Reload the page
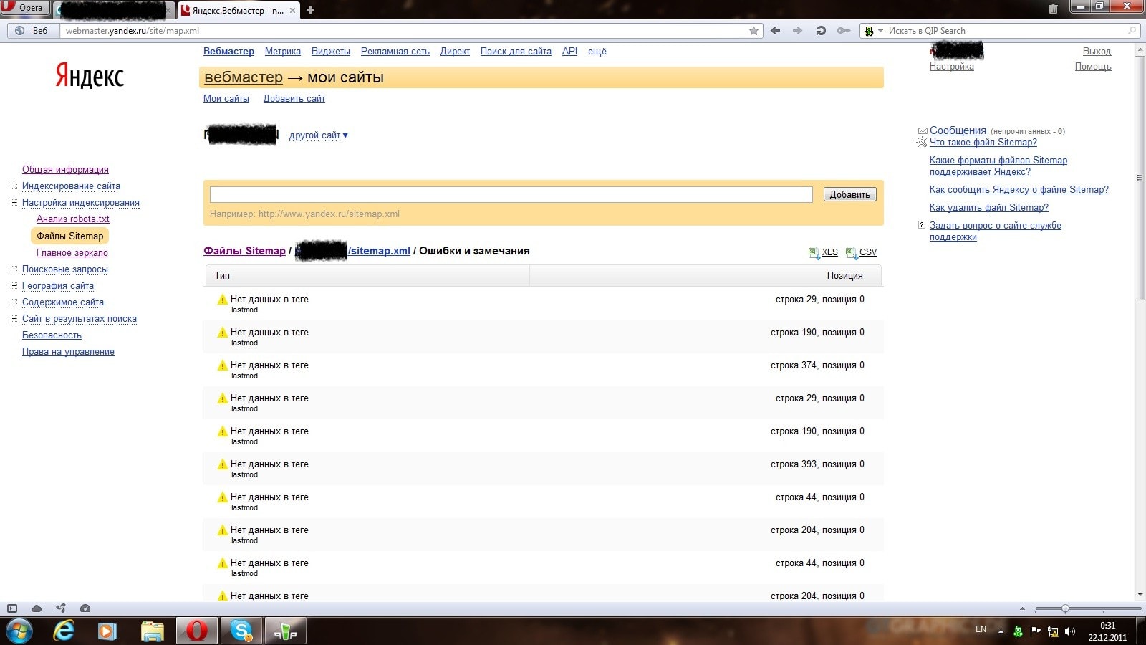The height and width of the screenshot is (645, 1146). coord(821,31)
